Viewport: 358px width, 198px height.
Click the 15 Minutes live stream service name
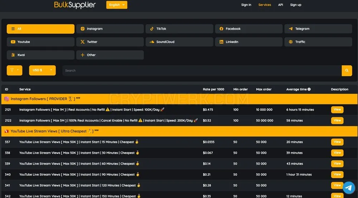(79, 142)
